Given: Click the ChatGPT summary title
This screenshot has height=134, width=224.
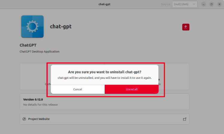Looking at the screenshot, I should click(x=28, y=45).
